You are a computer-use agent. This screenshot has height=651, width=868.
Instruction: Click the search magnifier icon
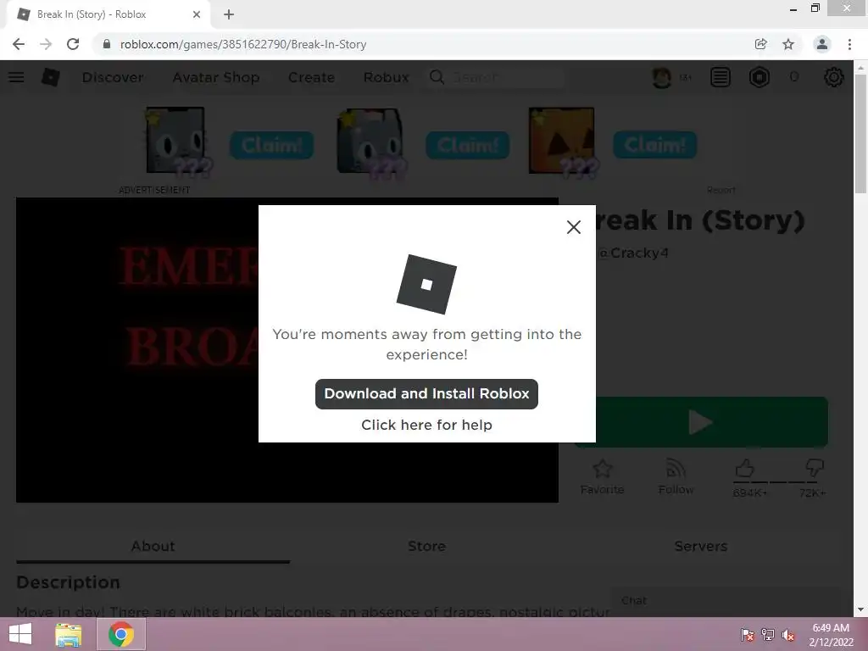[x=437, y=77]
